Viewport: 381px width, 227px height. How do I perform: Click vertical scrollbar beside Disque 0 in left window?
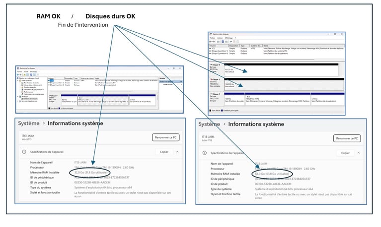[157, 98]
